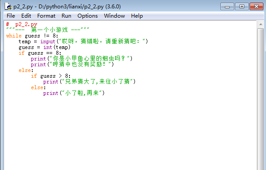Open the Run menu
This screenshot has height=170, width=266.
66,16
